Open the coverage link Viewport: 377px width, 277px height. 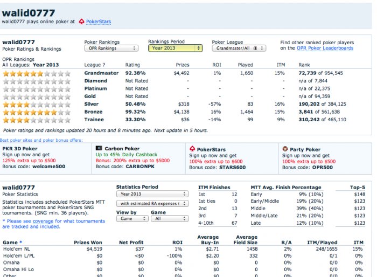click(43, 221)
